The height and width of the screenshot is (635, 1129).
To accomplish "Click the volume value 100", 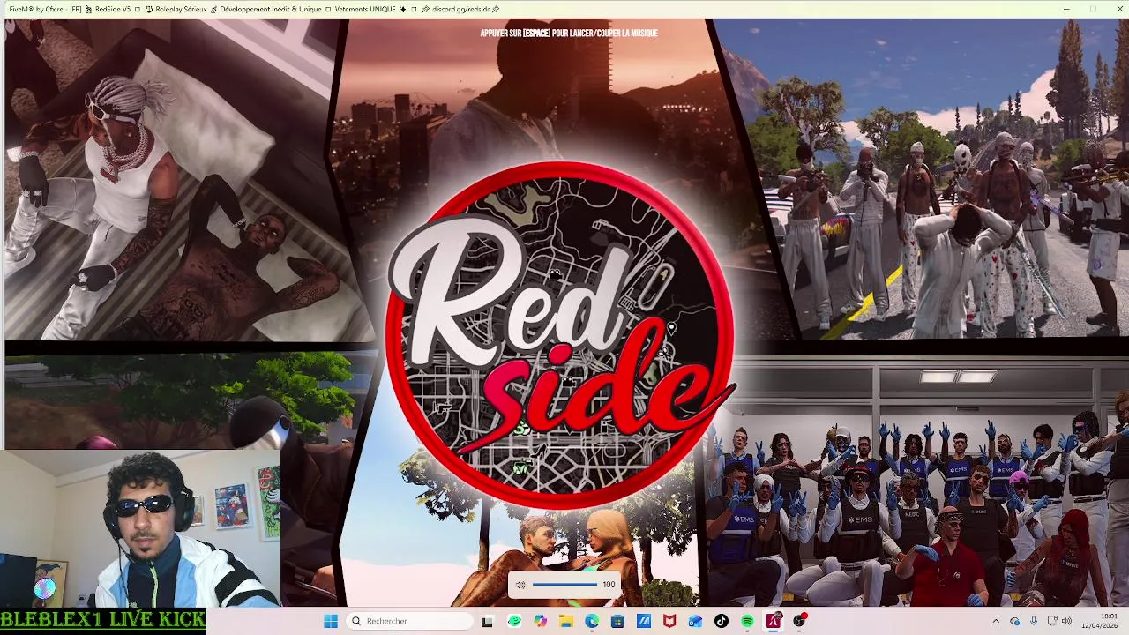I will [609, 585].
